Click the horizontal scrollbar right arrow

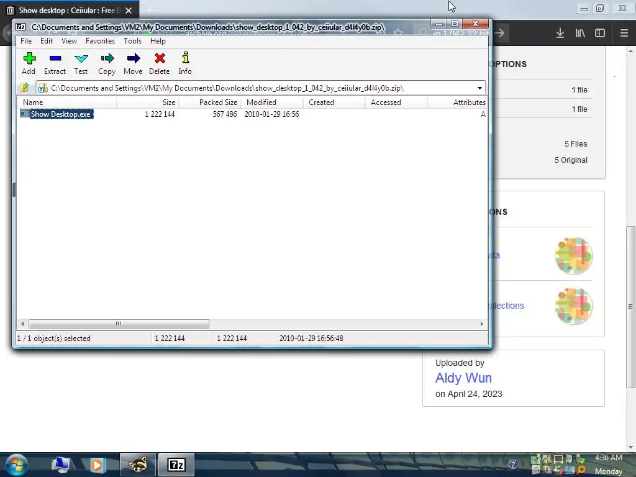[481, 324]
